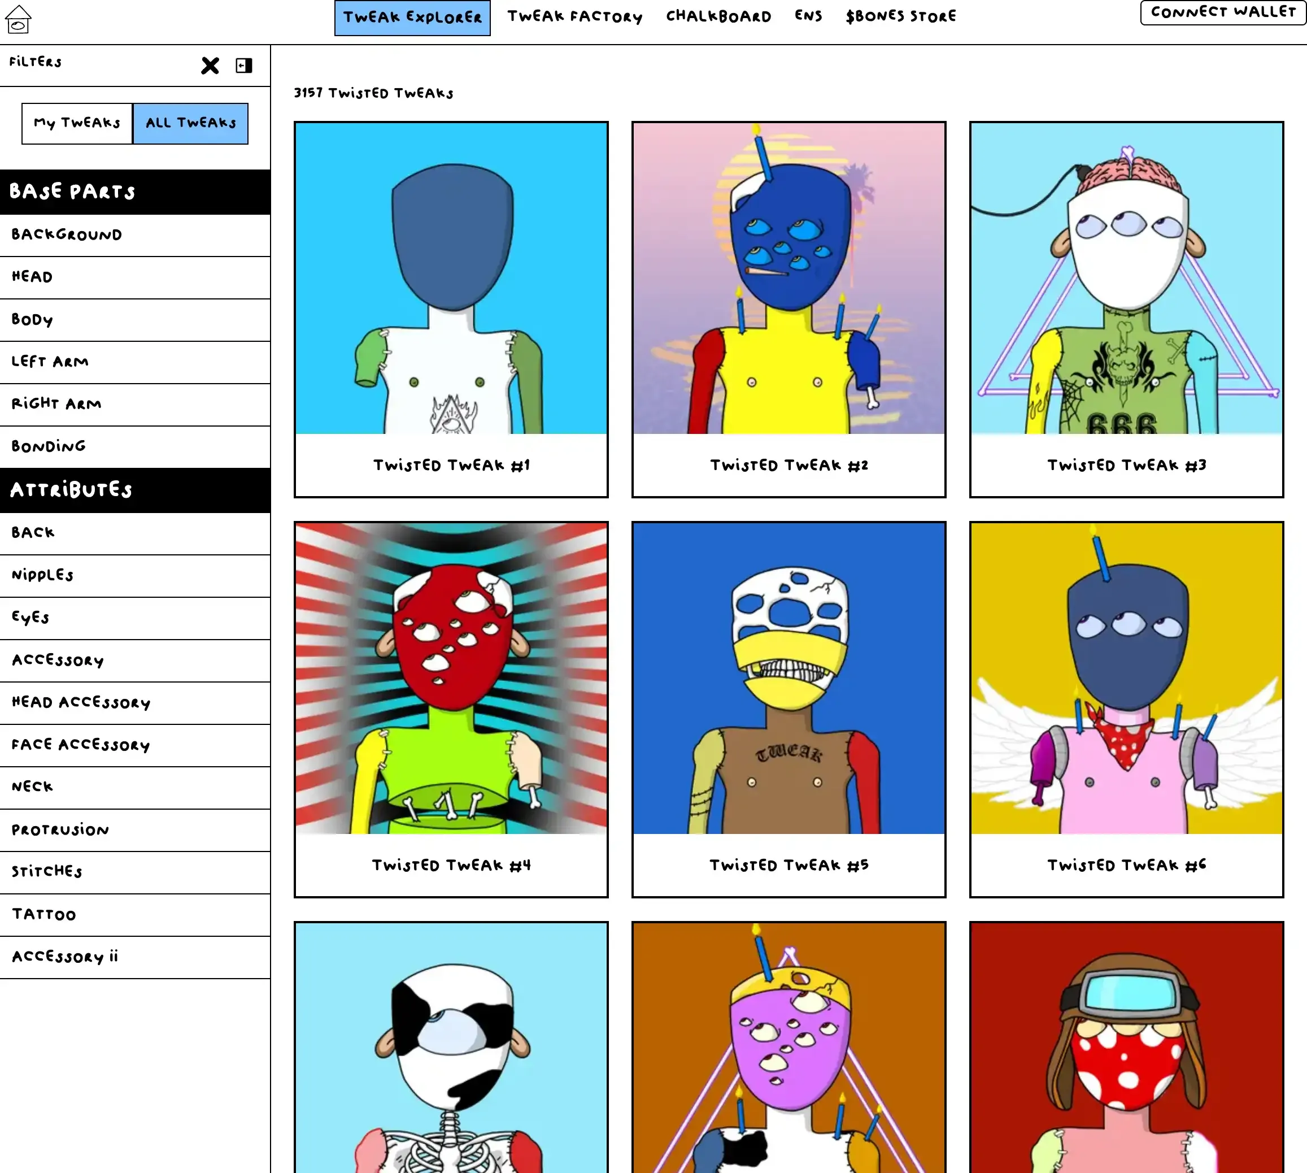Viewport: 1307px width, 1173px height.
Task: Switch to My Tweaks view
Action: pyautogui.click(x=77, y=123)
